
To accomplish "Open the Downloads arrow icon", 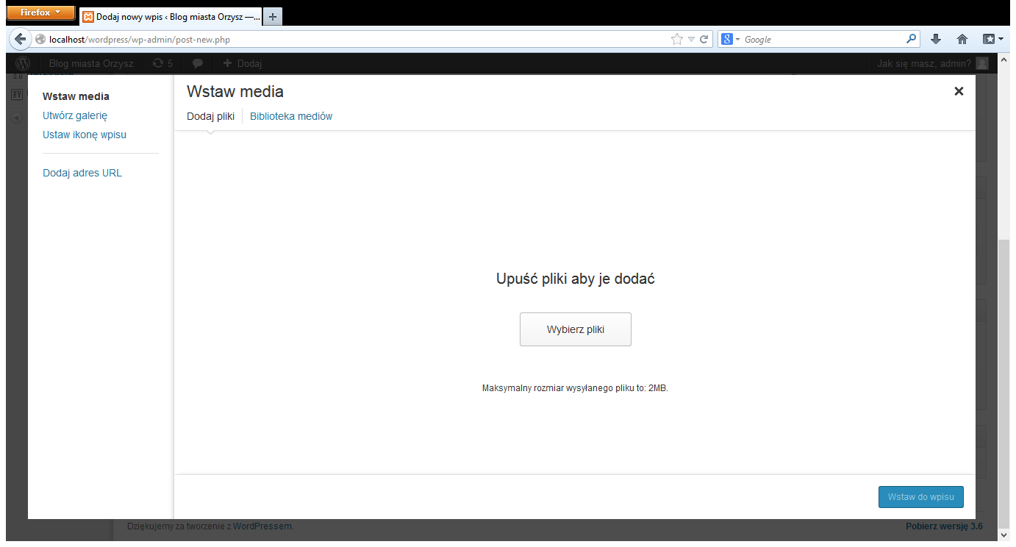I will [936, 40].
